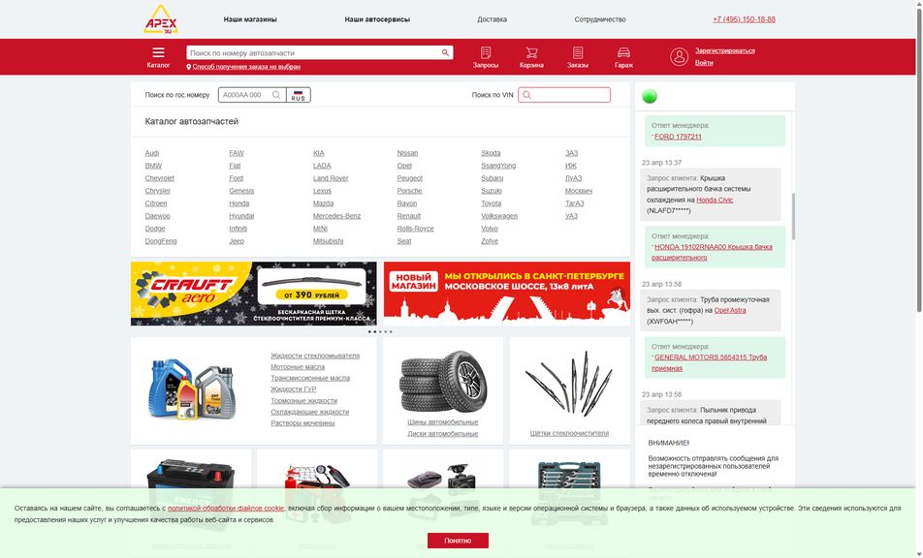Click the tires image

(443, 382)
